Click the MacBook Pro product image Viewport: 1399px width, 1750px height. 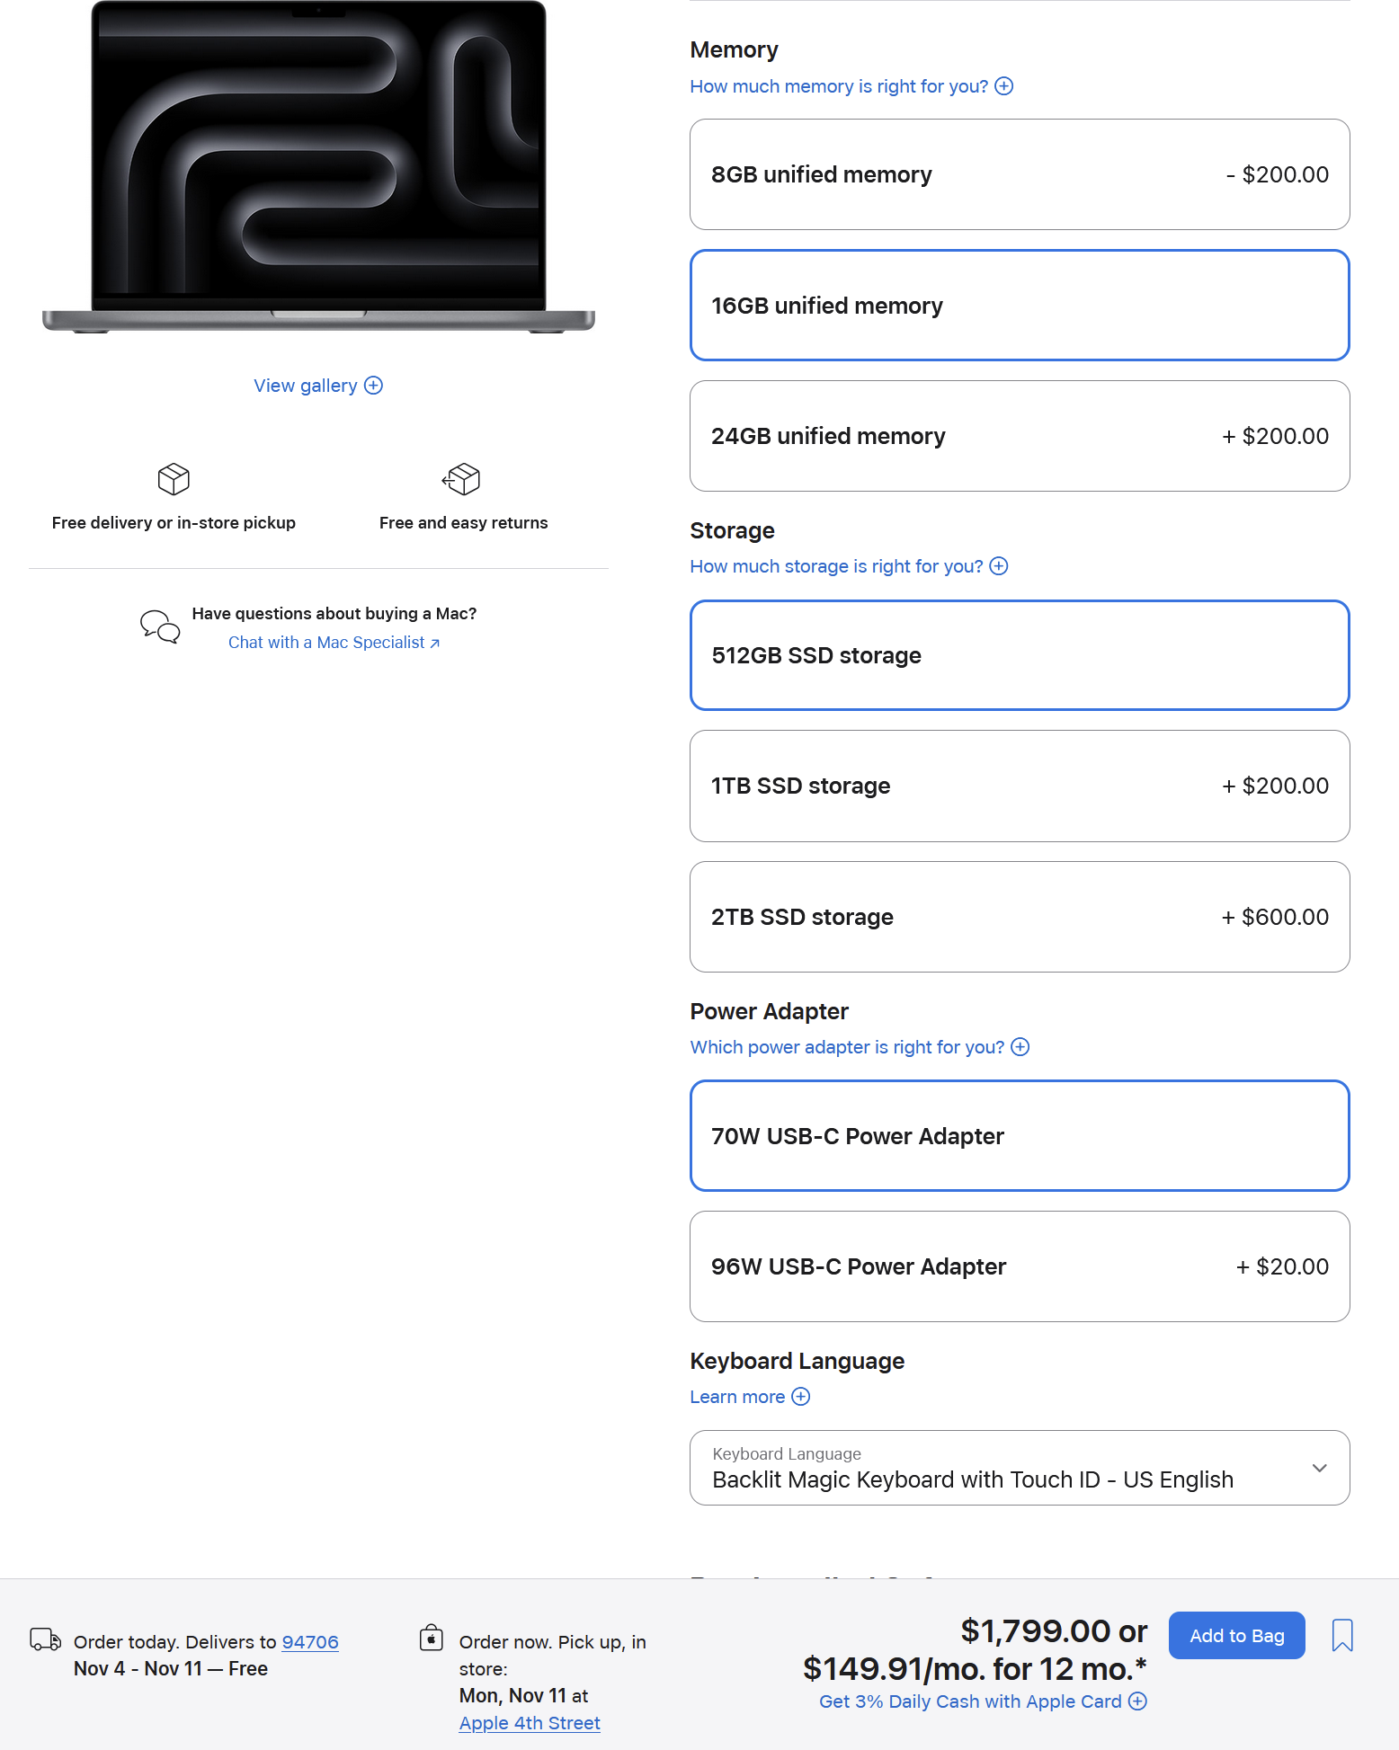[318, 167]
